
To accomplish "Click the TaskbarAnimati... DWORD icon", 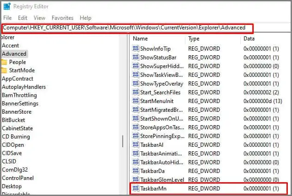I will (136, 153).
